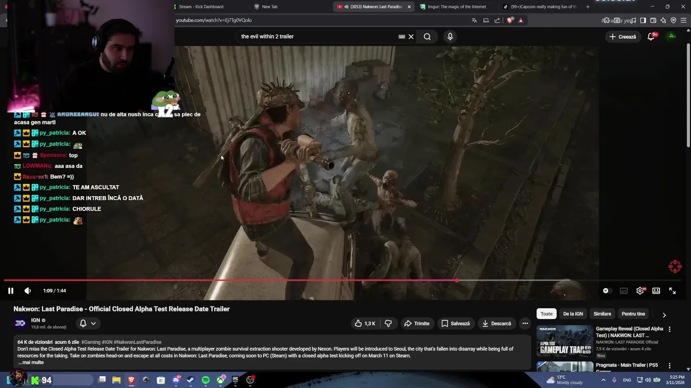Open Brave Rewards triangle icon
The height and width of the screenshot is (388, 691).
click(x=520, y=20)
